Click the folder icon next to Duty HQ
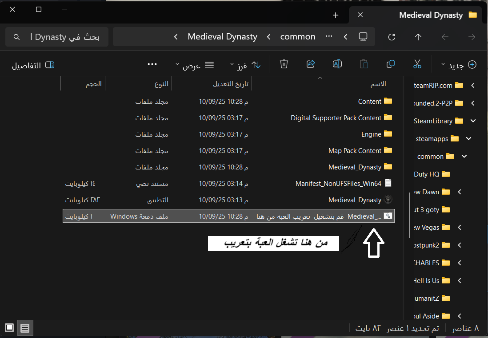 pyautogui.click(x=446, y=174)
